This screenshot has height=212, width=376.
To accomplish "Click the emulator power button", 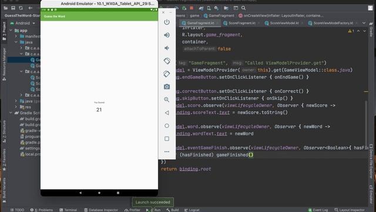I will [167, 22].
